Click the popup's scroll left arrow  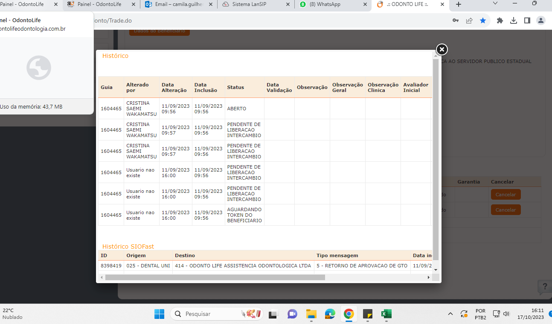point(102,277)
